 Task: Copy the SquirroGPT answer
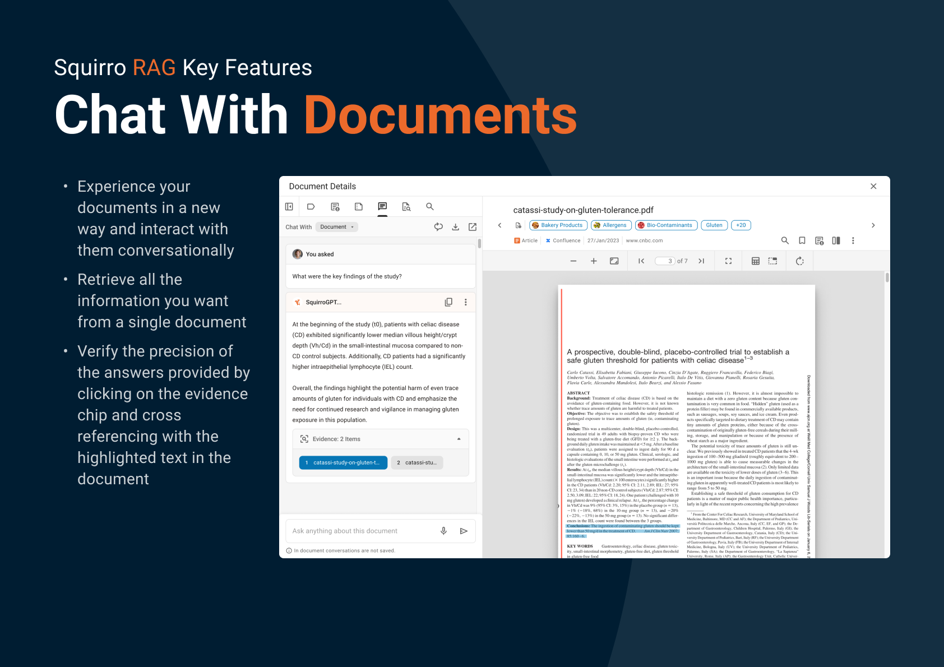(448, 302)
